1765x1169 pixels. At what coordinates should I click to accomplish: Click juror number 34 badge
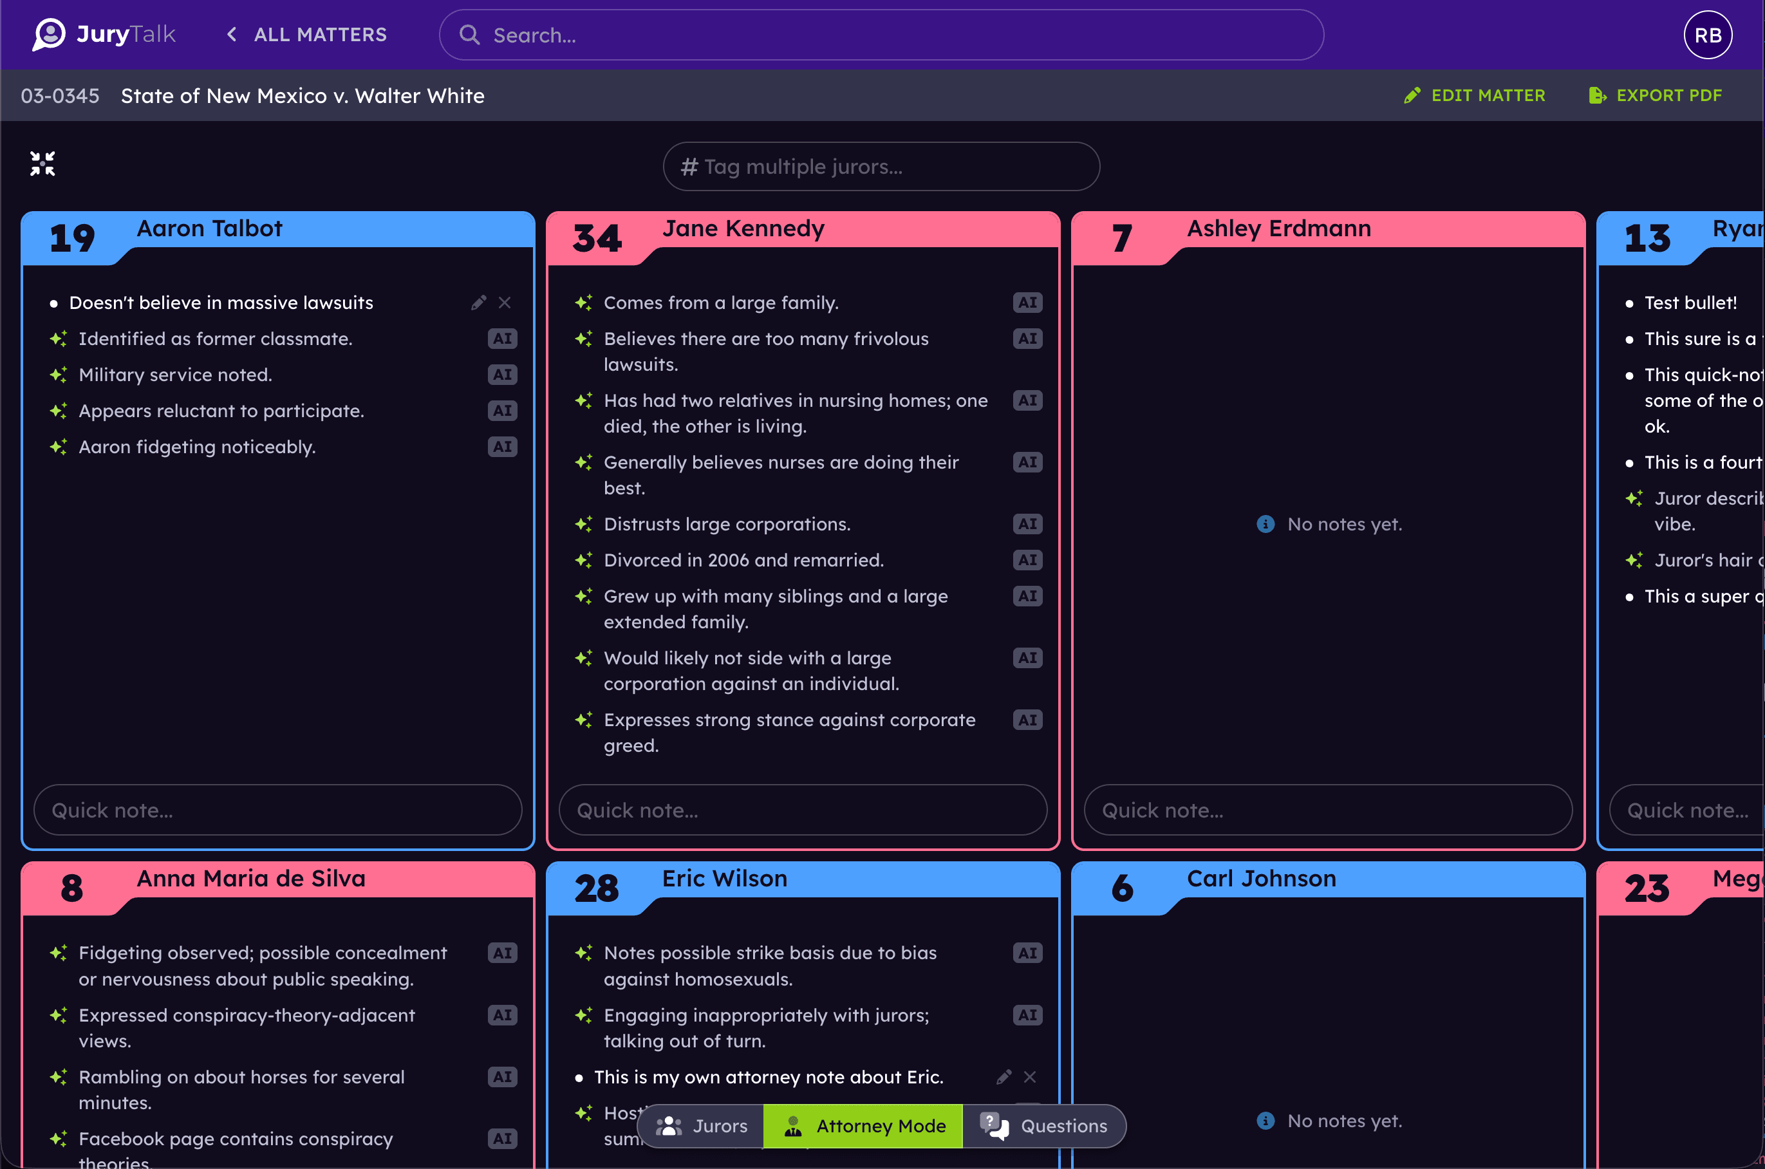click(597, 239)
